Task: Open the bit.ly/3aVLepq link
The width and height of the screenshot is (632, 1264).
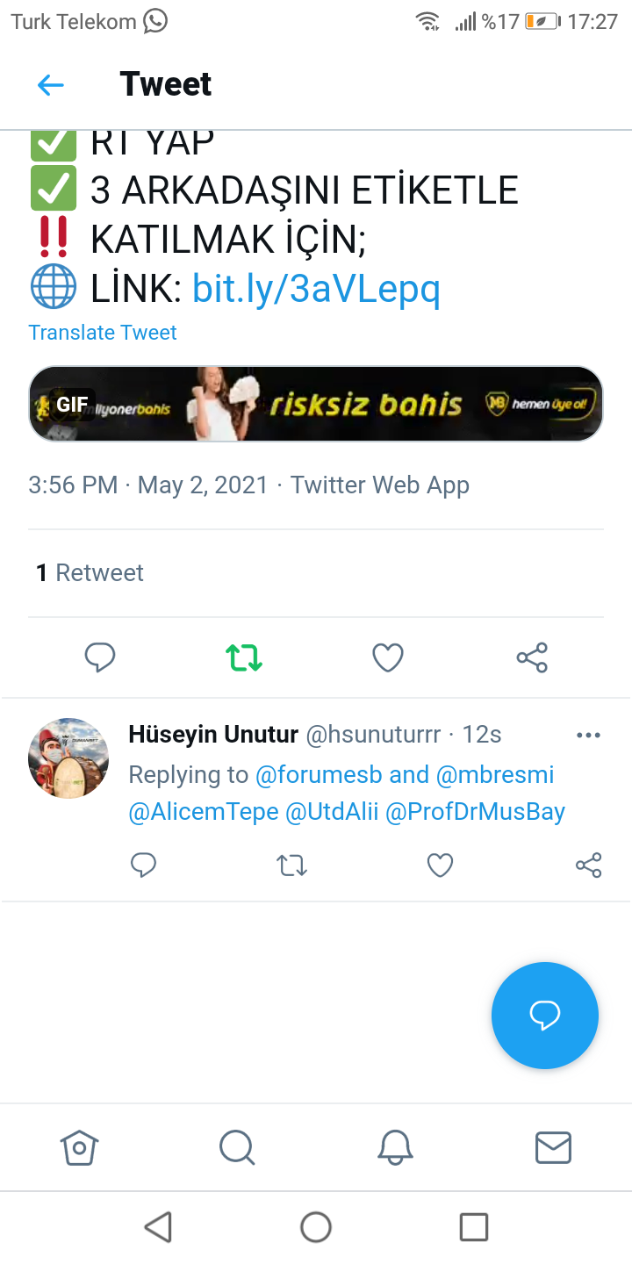Action: click(316, 288)
